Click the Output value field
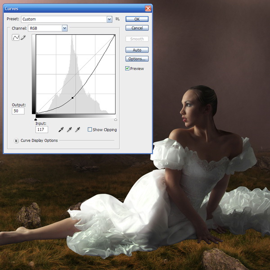Viewport: 270px width, 270px height. pyautogui.click(x=18, y=111)
